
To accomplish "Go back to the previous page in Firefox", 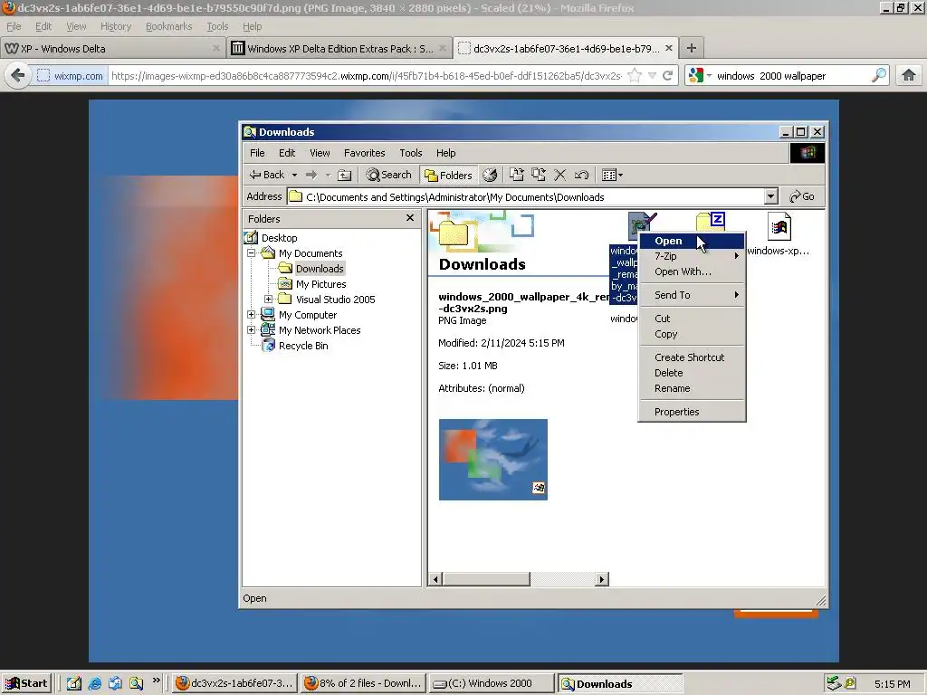I will pyautogui.click(x=18, y=76).
